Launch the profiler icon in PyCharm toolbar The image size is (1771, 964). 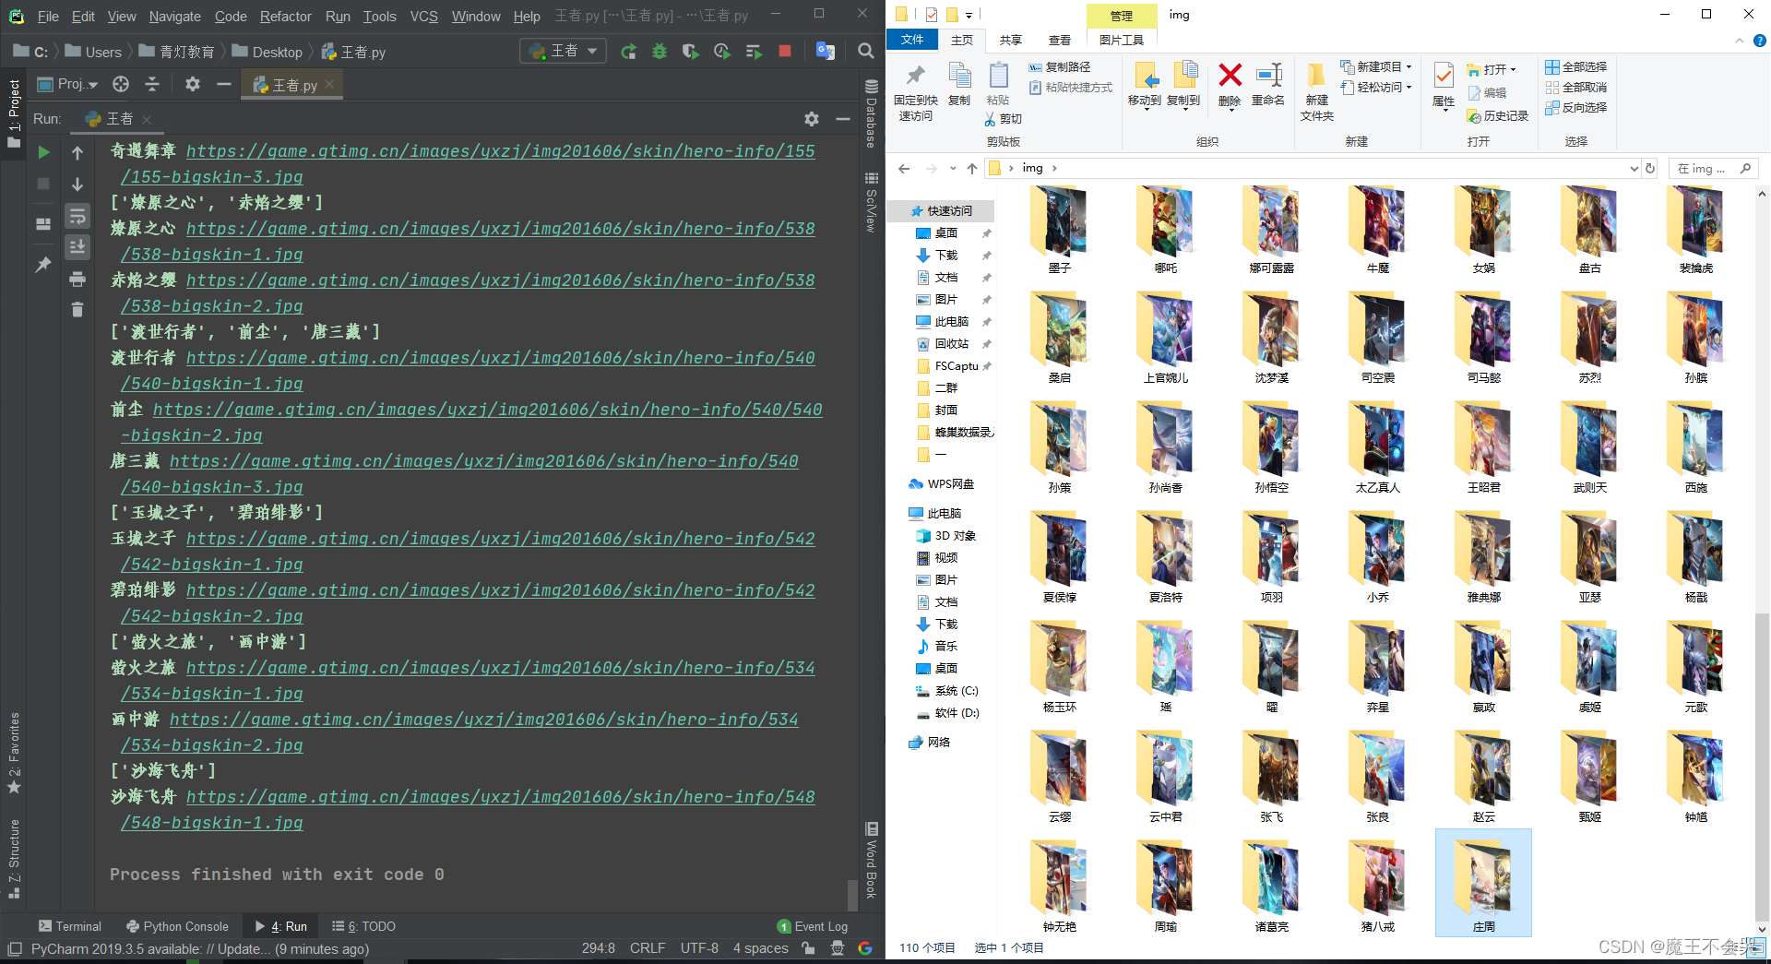[x=721, y=52]
